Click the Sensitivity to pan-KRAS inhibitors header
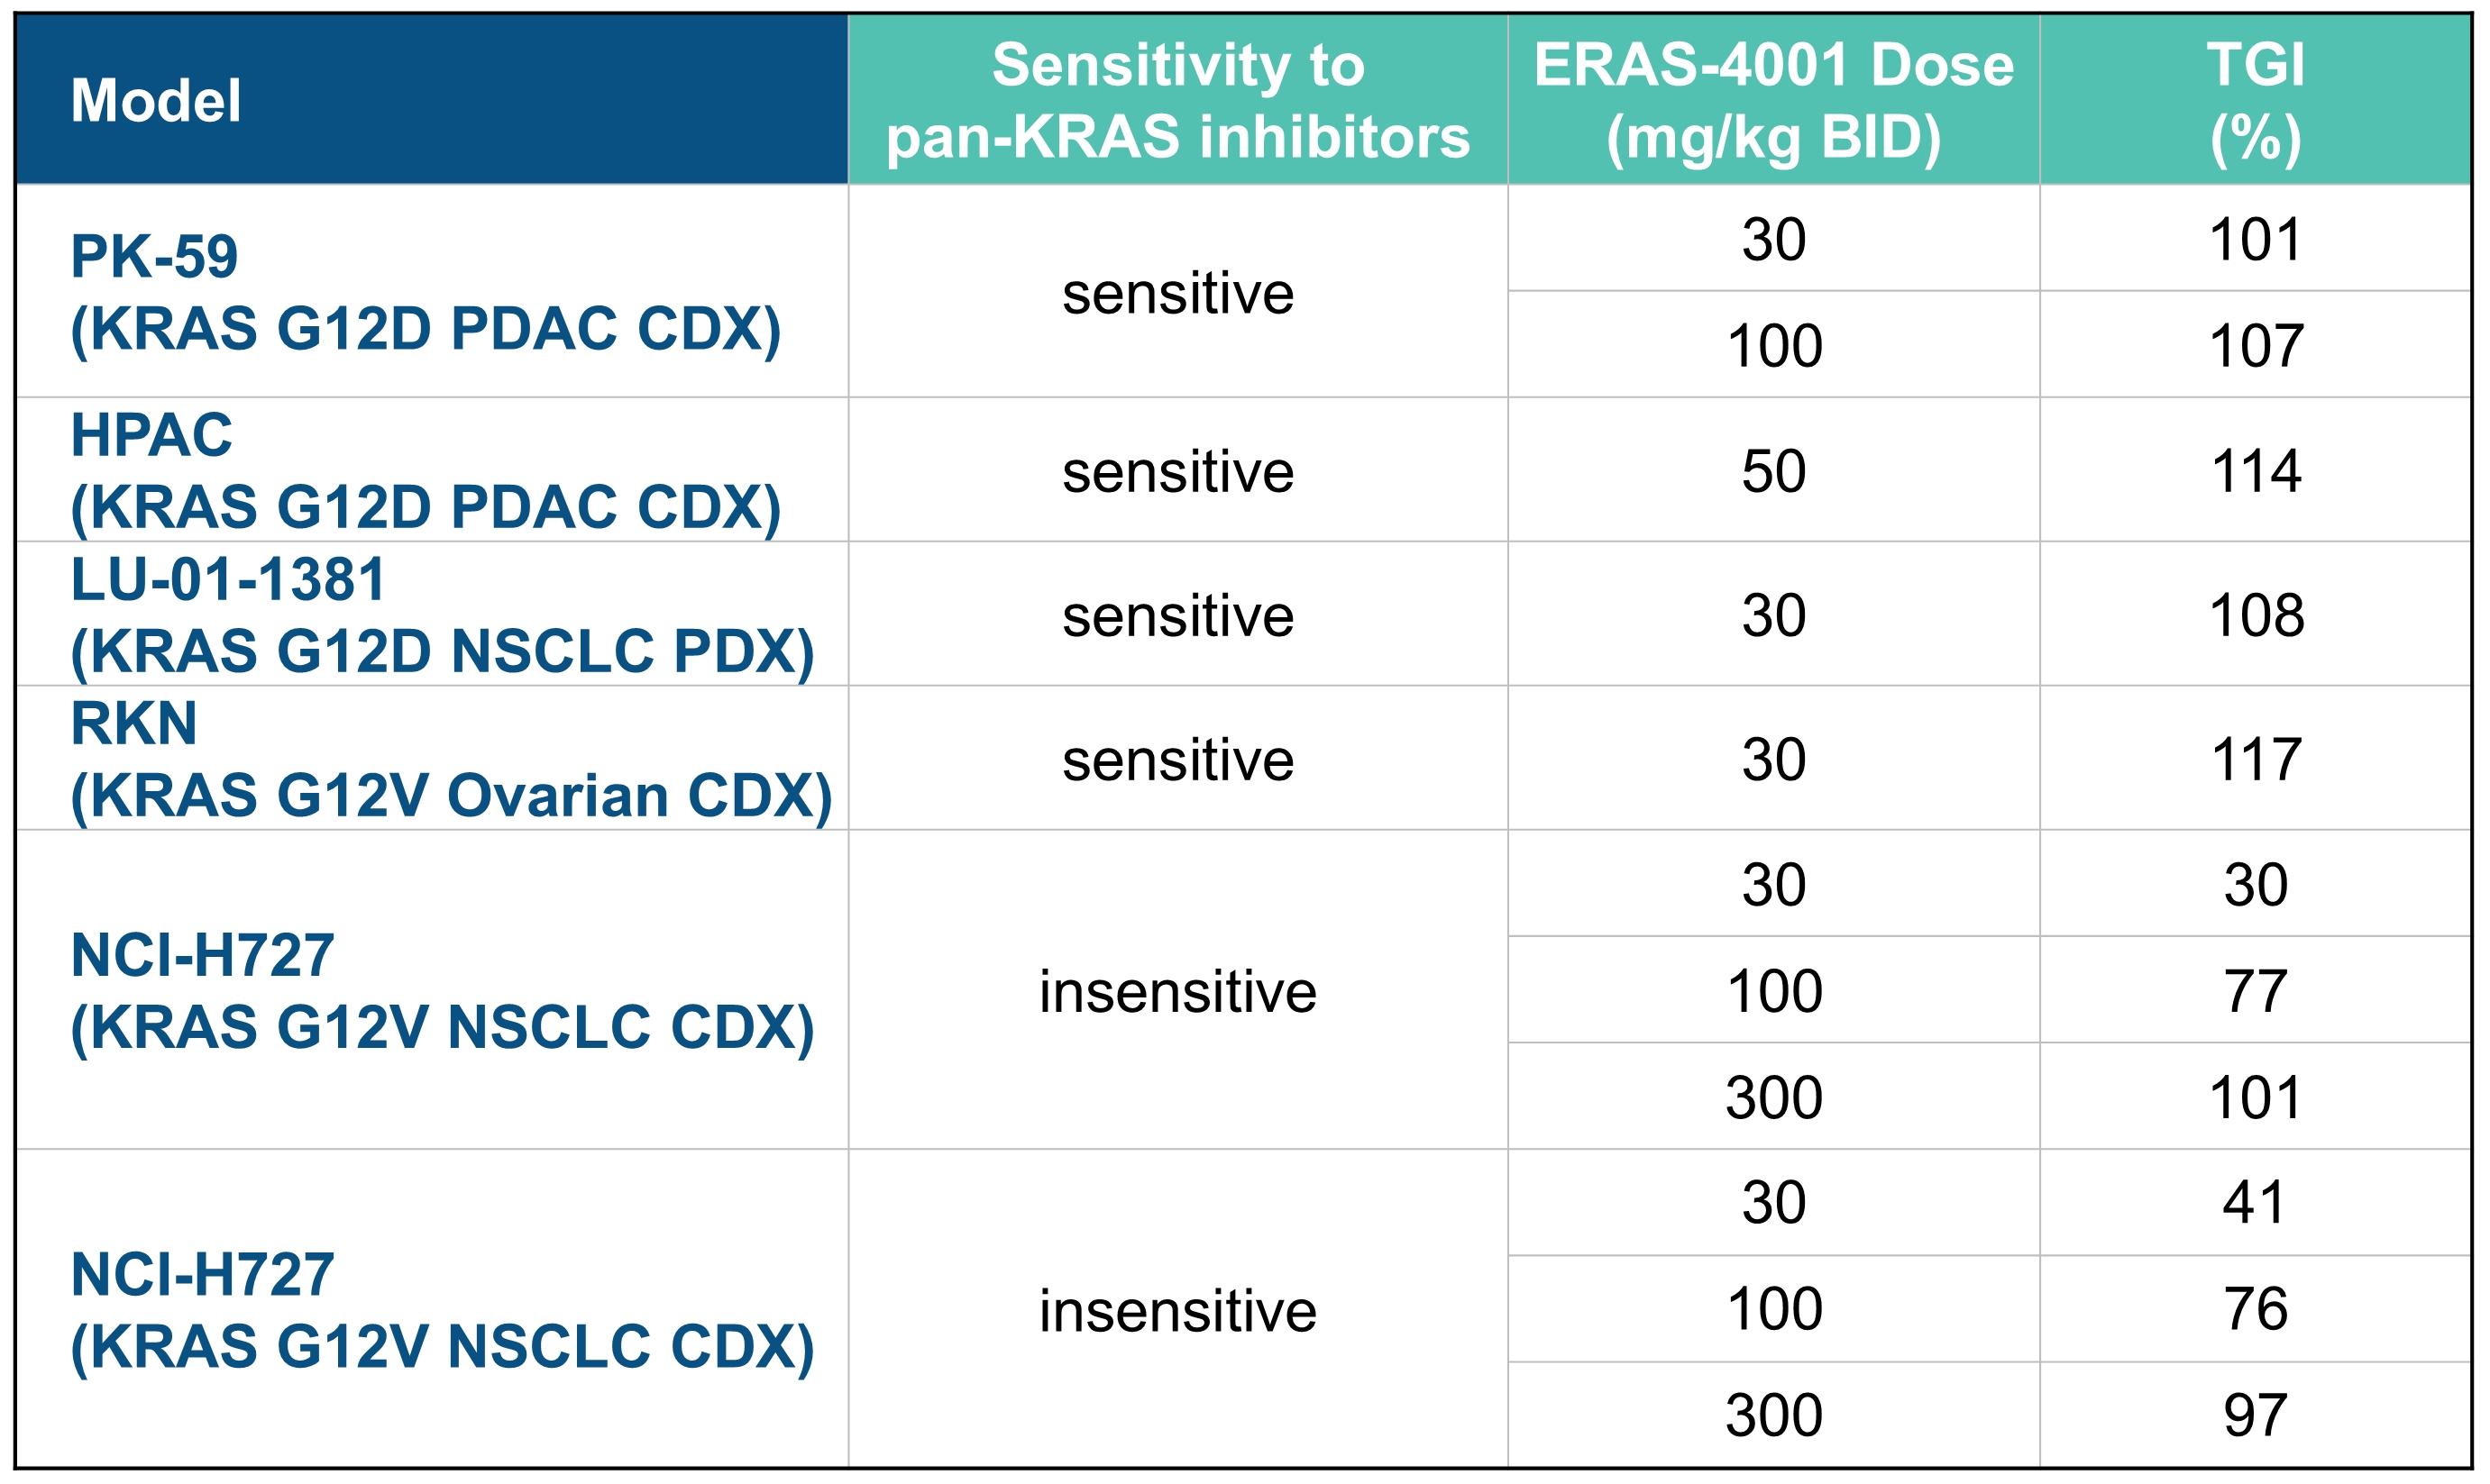Viewport: 2490px width, 1484px height. click(x=1177, y=100)
